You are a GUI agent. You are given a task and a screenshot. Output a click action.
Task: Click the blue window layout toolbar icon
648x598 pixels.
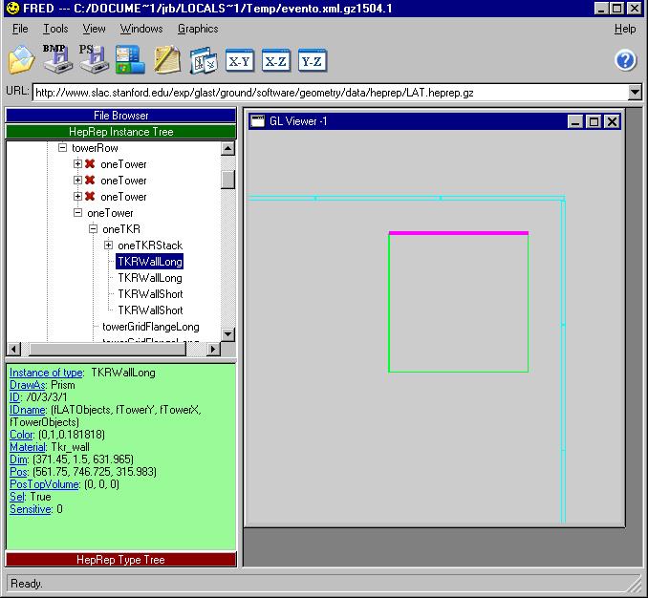coord(130,60)
